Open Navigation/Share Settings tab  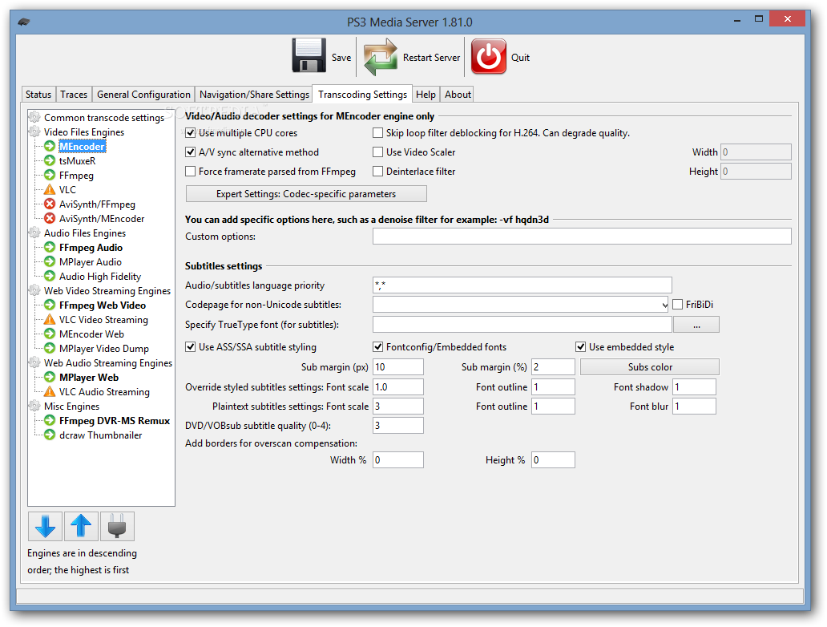[x=254, y=95]
